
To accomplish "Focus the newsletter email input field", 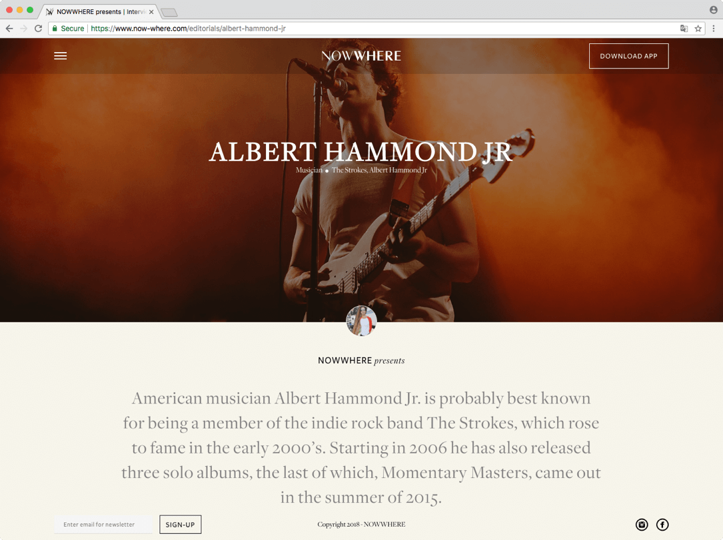I will 103,524.
